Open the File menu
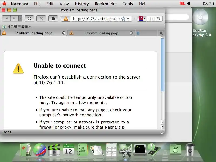Viewport: 216px width, 162px height. (x=37, y=4)
